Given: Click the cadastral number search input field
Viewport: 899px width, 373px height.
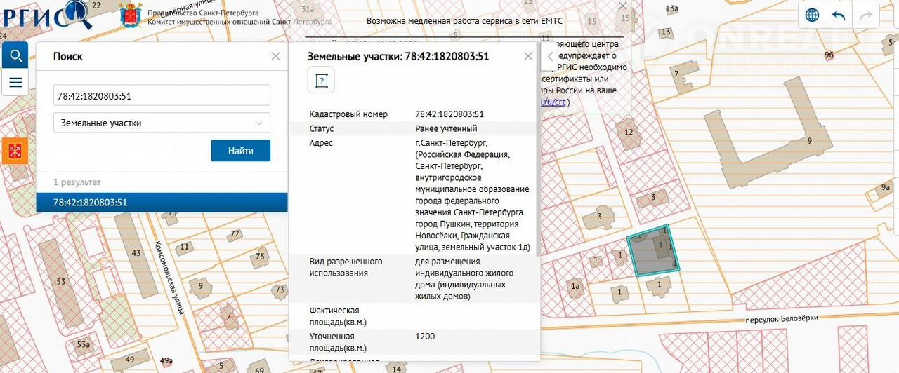Looking at the screenshot, I should 162,95.
